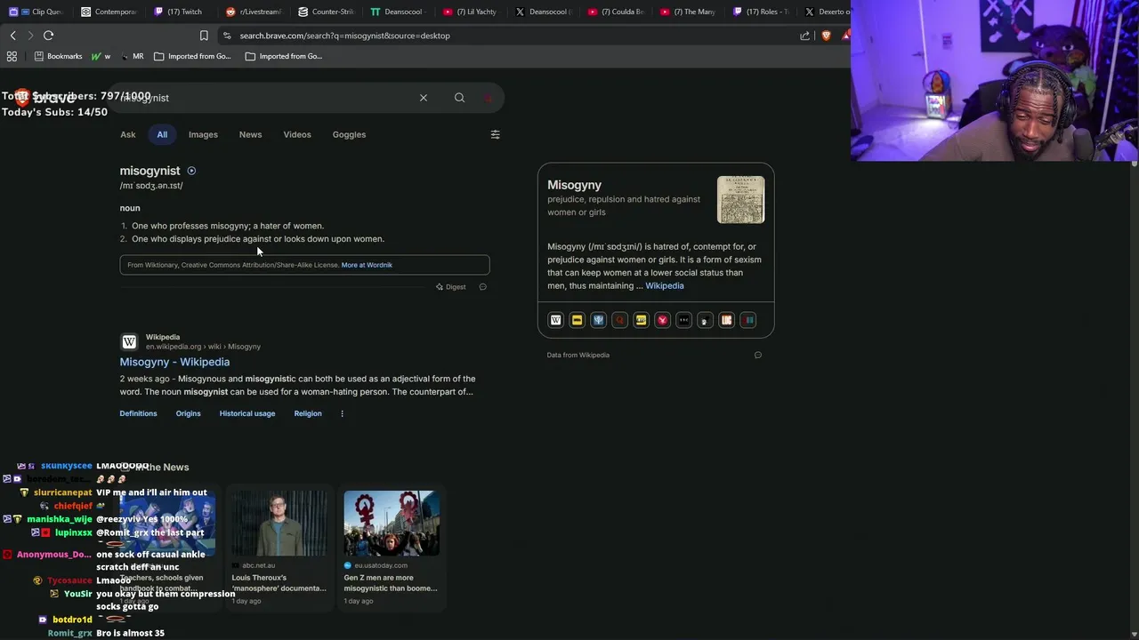
Task: Open the share icon in the address bar
Action: pos(804,36)
